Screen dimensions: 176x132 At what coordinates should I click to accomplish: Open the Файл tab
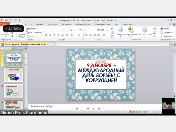coord(5,24)
